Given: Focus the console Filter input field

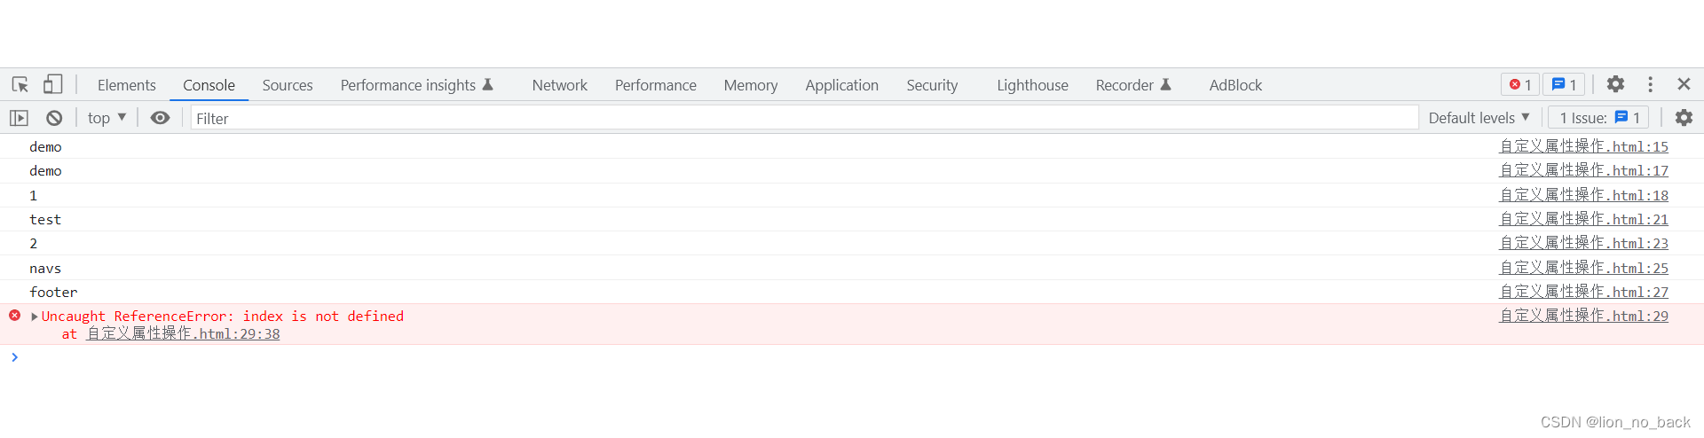Looking at the screenshot, I should [804, 118].
